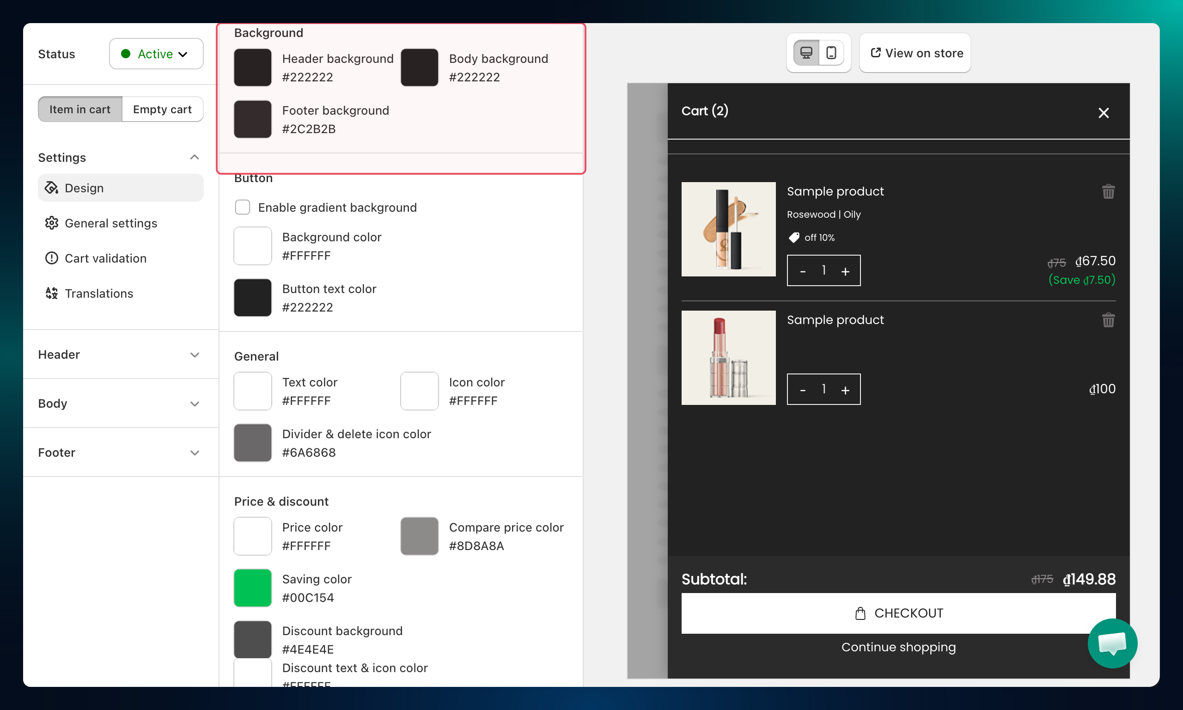Open the Saving color swatch

(x=252, y=588)
